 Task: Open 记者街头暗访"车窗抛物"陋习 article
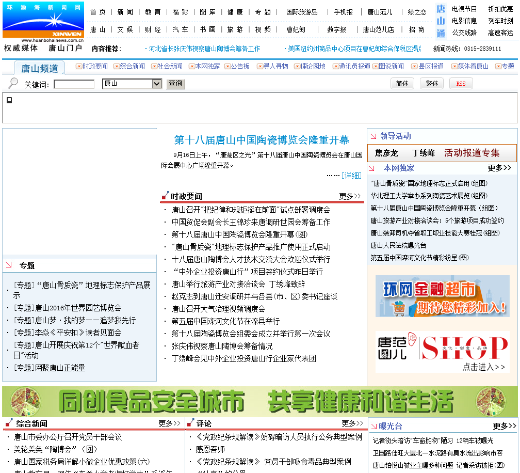(433, 441)
